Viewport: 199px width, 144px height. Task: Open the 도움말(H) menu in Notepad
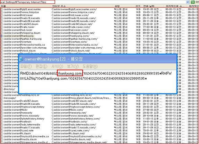[90, 66]
